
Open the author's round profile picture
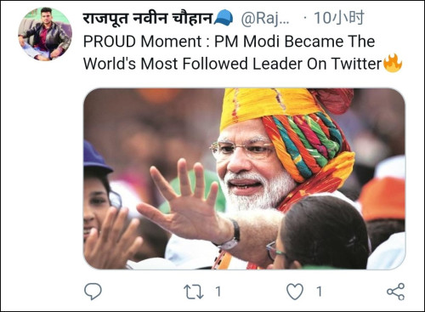point(45,34)
